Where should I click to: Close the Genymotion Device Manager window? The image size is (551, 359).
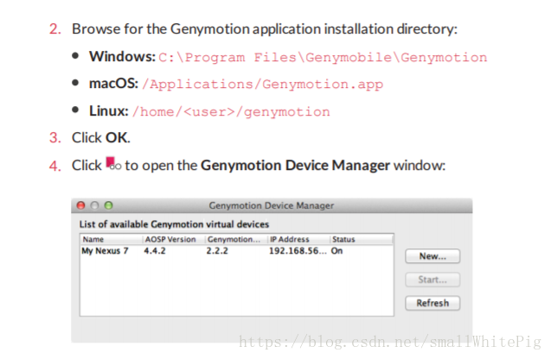[80, 205]
